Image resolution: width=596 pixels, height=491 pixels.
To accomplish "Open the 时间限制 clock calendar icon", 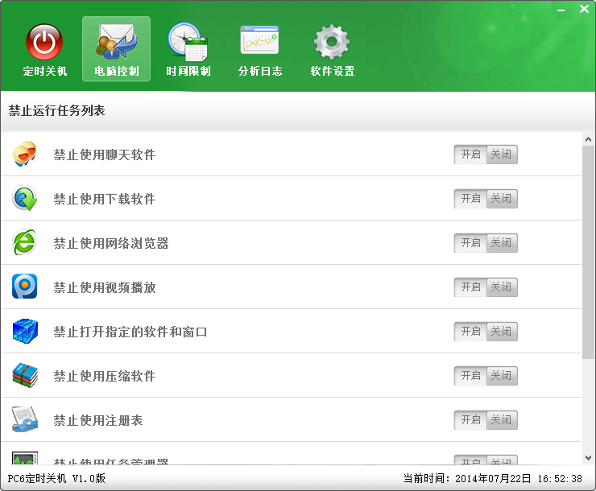I will pyautogui.click(x=188, y=43).
